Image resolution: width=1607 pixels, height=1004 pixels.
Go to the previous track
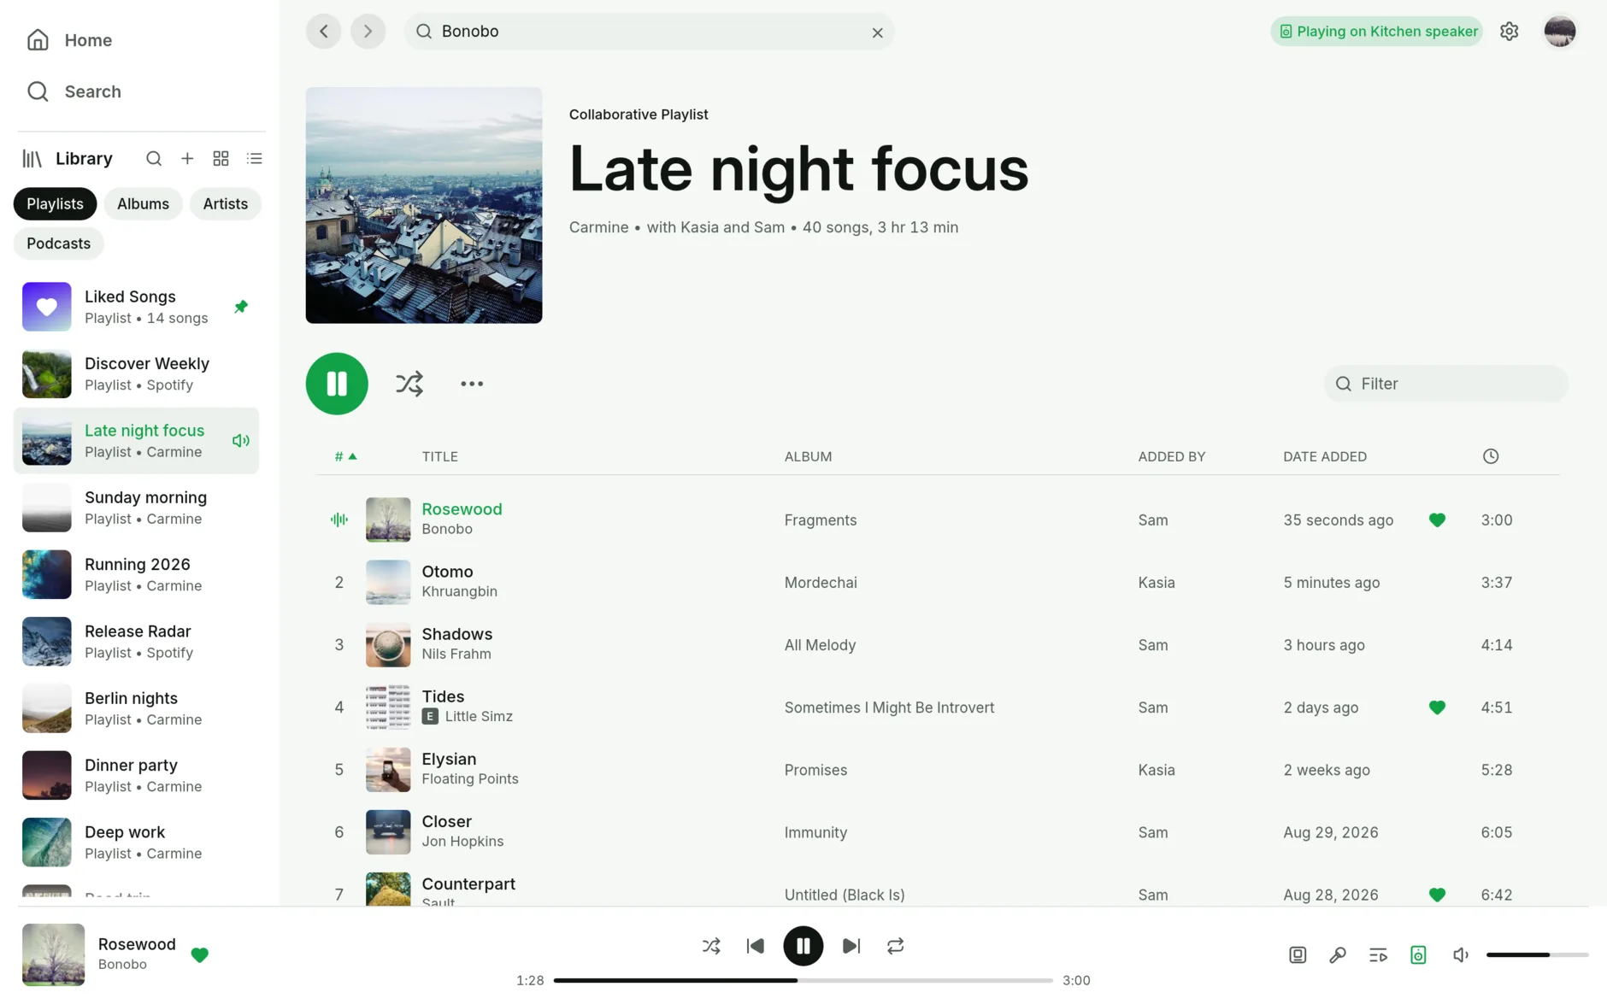coord(756,946)
